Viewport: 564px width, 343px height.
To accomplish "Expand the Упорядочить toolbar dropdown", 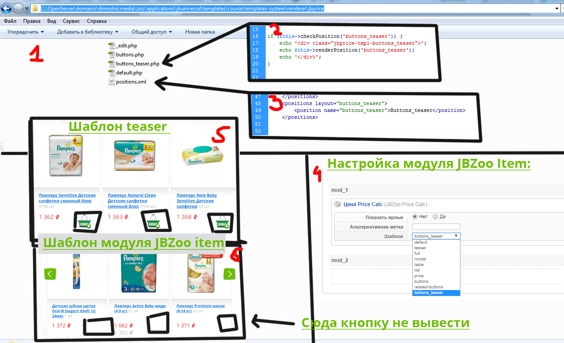I will point(25,32).
